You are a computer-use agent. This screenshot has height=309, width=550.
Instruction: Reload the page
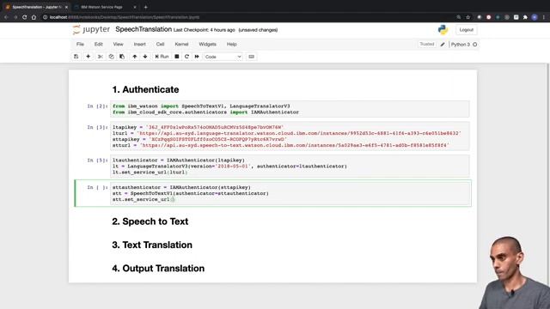click(x=25, y=17)
